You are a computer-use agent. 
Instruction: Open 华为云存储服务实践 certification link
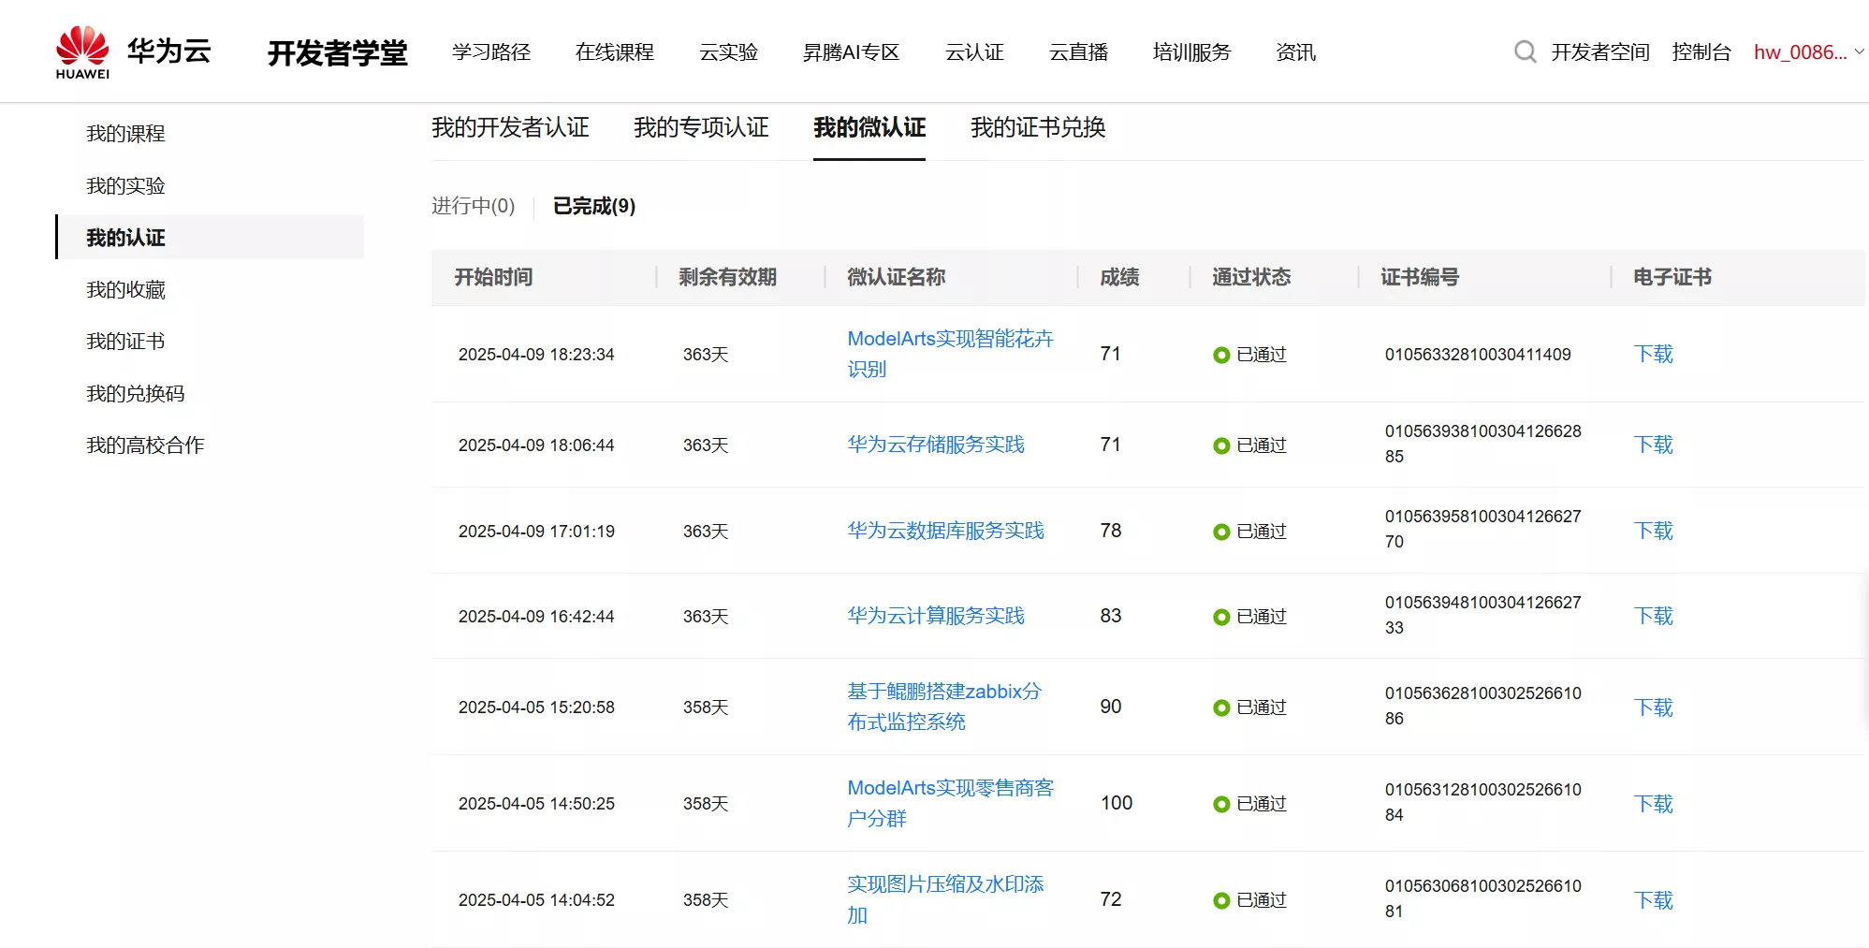pos(936,445)
